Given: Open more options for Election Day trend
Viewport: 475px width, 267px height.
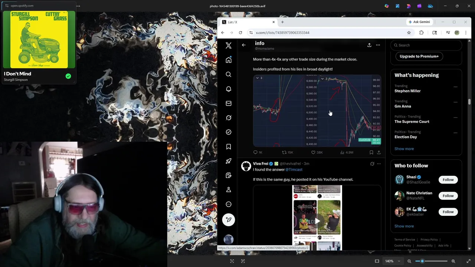Looking at the screenshot, I should click(455, 133).
